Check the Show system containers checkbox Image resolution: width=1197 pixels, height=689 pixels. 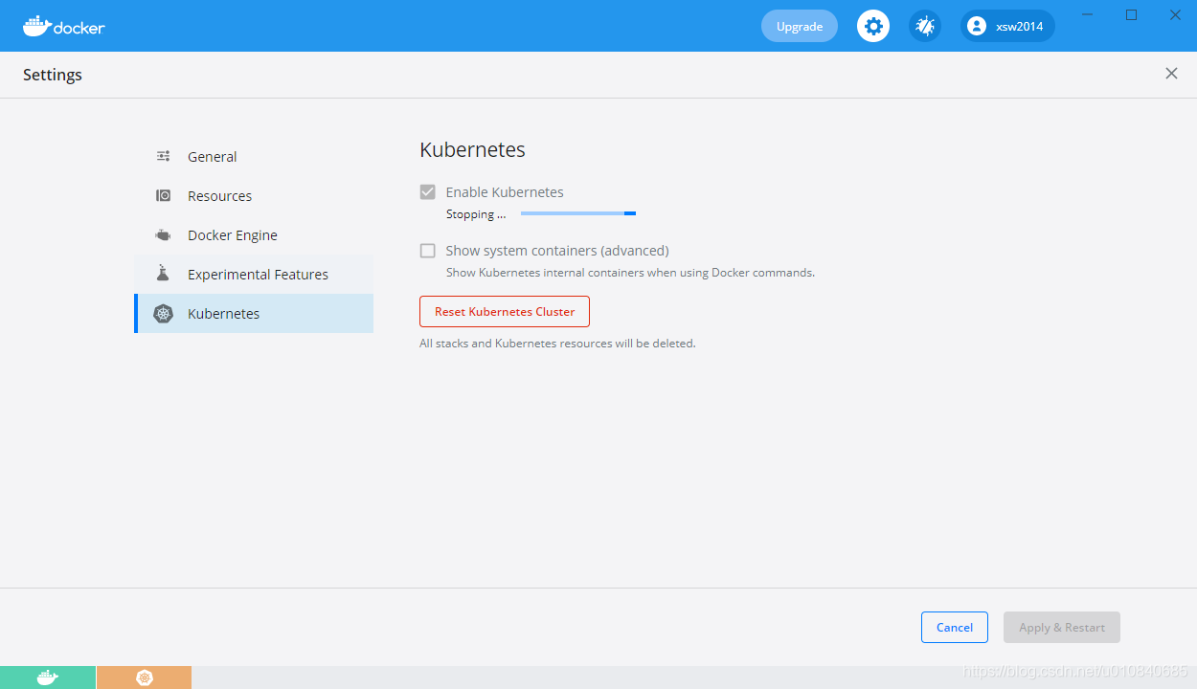pyautogui.click(x=428, y=251)
